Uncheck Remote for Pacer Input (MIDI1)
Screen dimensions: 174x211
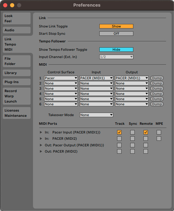coord(146,132)
